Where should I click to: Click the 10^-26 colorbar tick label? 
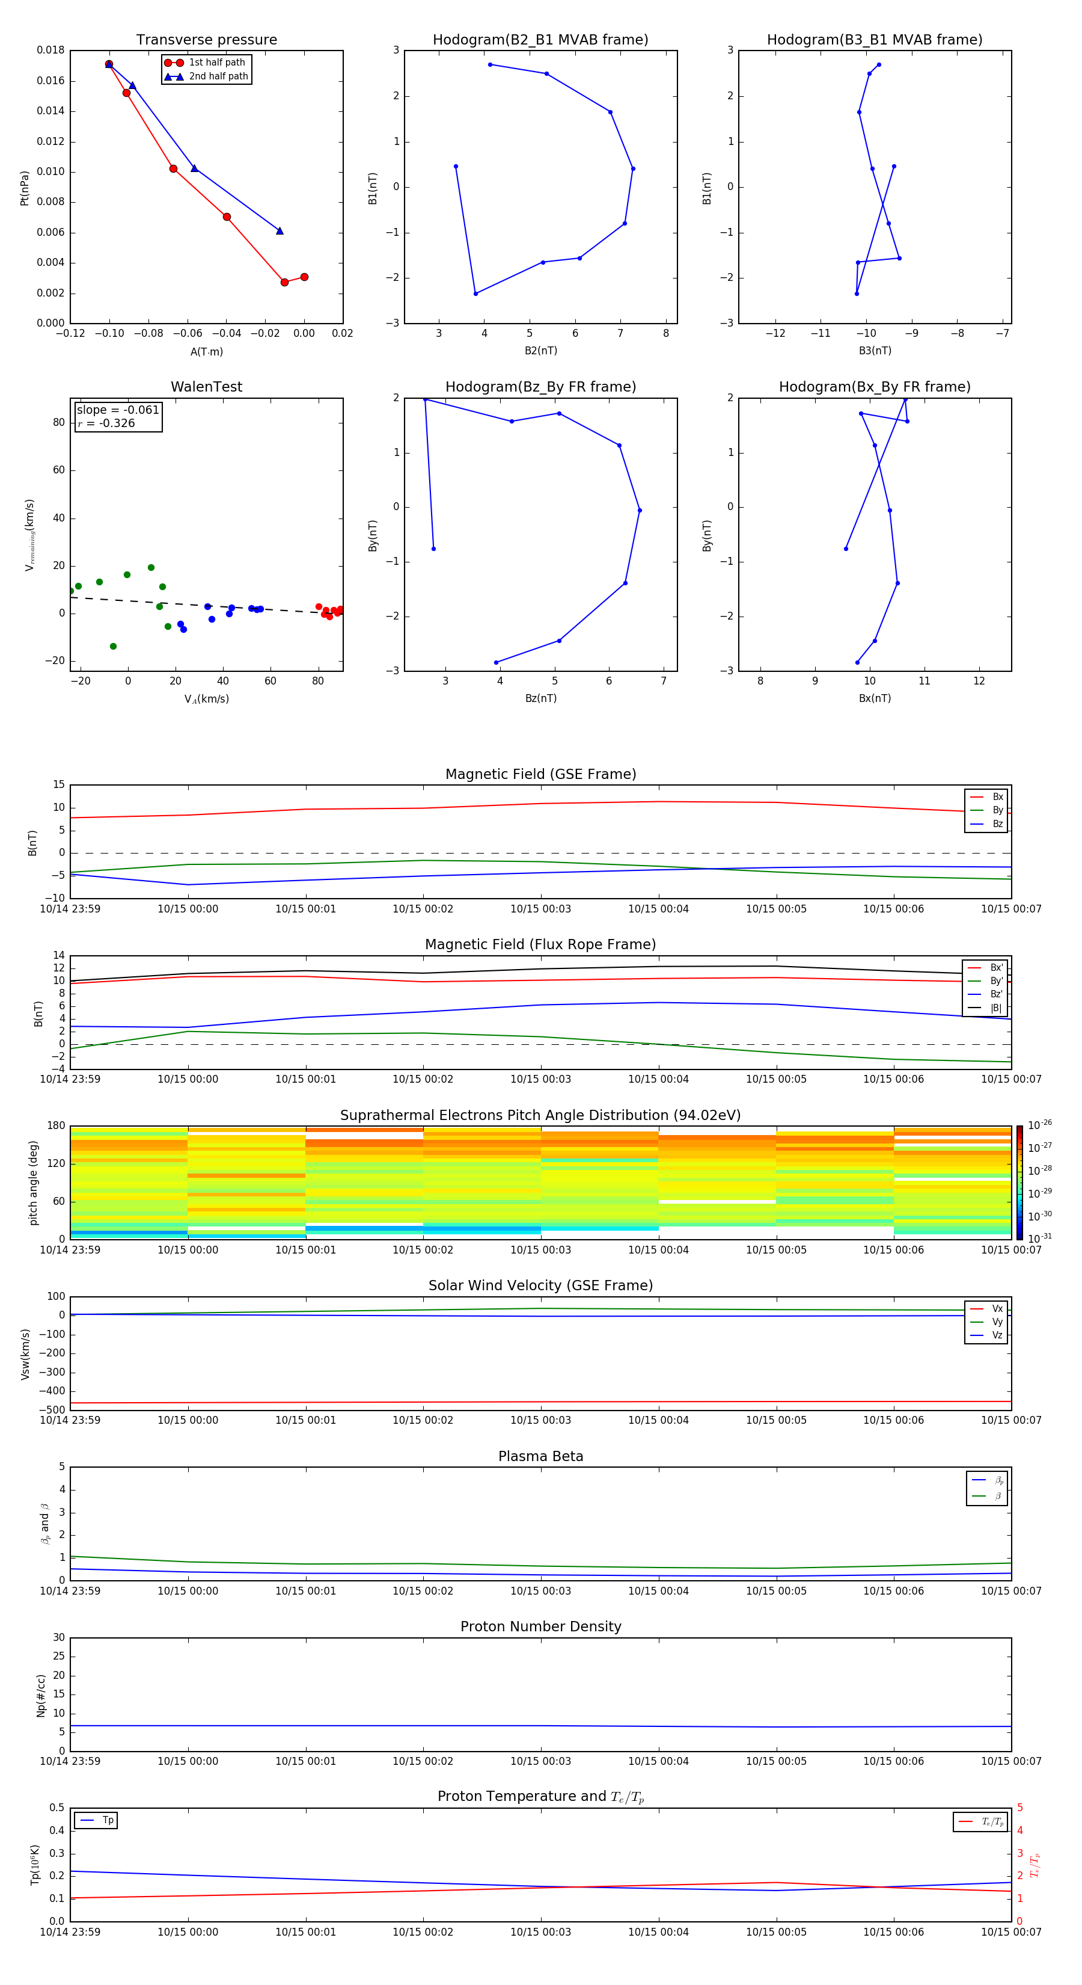pyautogui.click(x=1040, y=1125)
